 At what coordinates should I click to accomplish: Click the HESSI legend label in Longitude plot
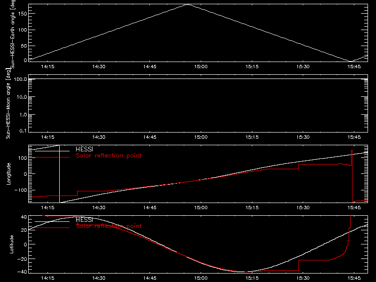click(x=84, y=149)
